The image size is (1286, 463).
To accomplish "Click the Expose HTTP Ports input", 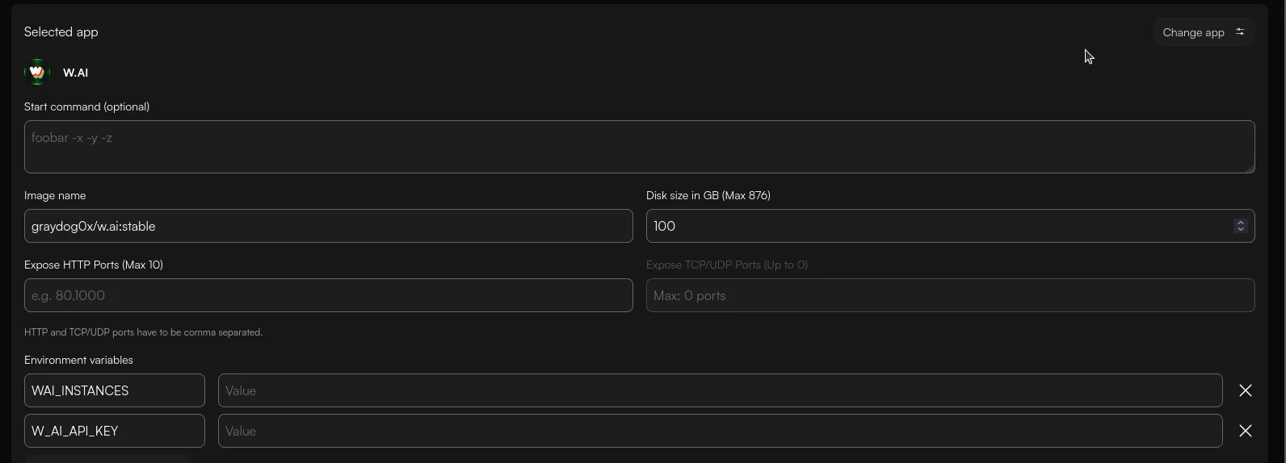I will (328, 295).
